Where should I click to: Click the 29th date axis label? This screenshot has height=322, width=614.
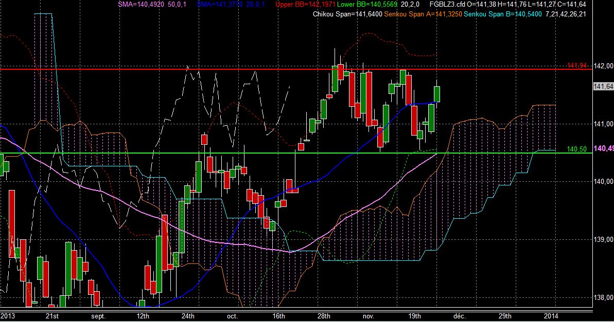[x=505, y=316]
